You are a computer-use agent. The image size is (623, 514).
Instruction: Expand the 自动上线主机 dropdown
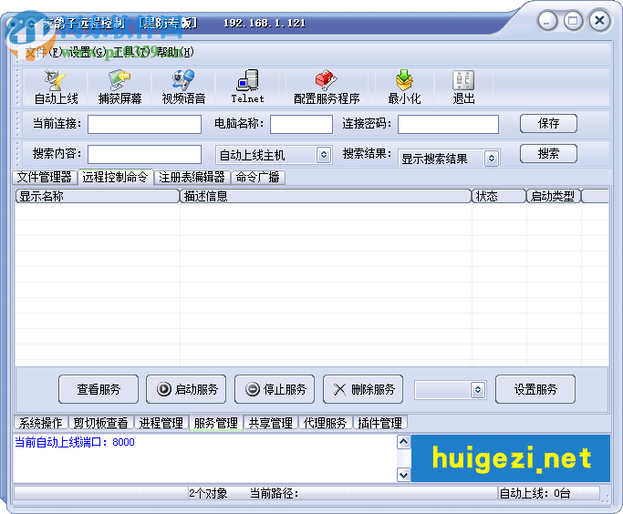[324, 155]
